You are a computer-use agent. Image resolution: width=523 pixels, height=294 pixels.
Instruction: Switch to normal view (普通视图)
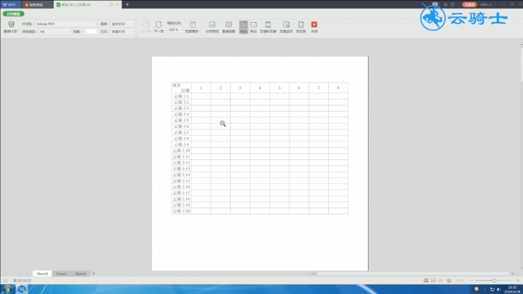pos(228,27)
